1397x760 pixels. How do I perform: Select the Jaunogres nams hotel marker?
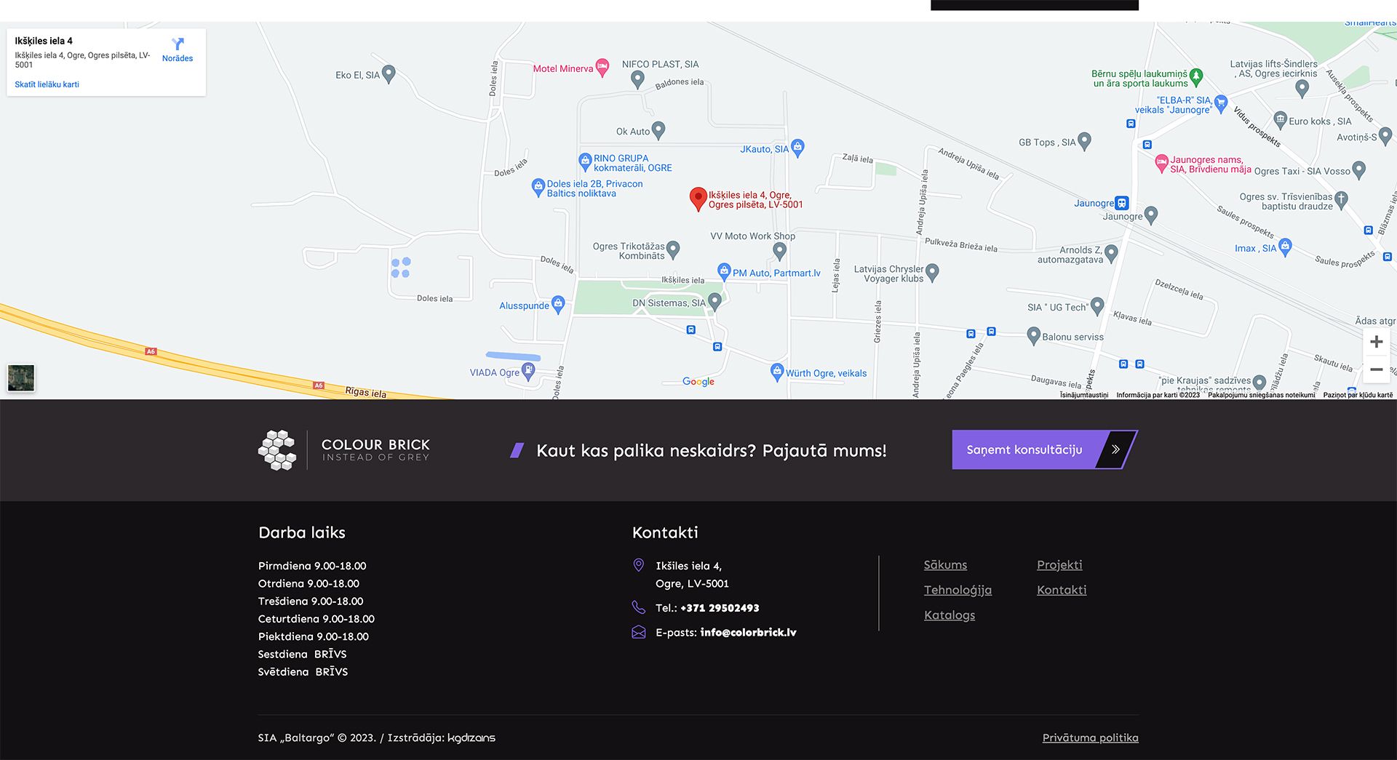(1162, 163)
